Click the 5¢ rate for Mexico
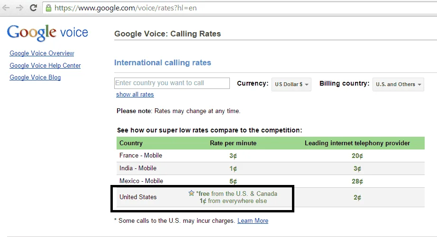 pos(233,181)
